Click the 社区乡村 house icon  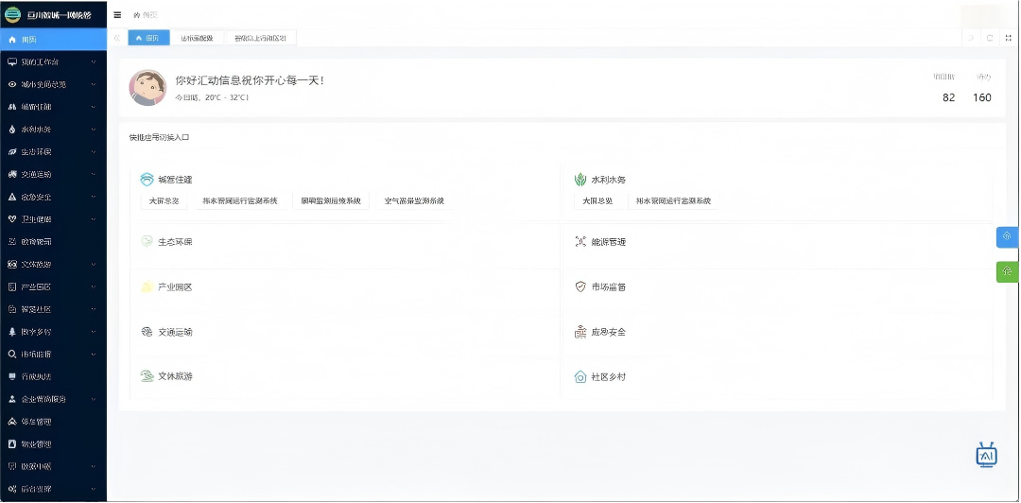pyautogui.click(x=580, y=376)
